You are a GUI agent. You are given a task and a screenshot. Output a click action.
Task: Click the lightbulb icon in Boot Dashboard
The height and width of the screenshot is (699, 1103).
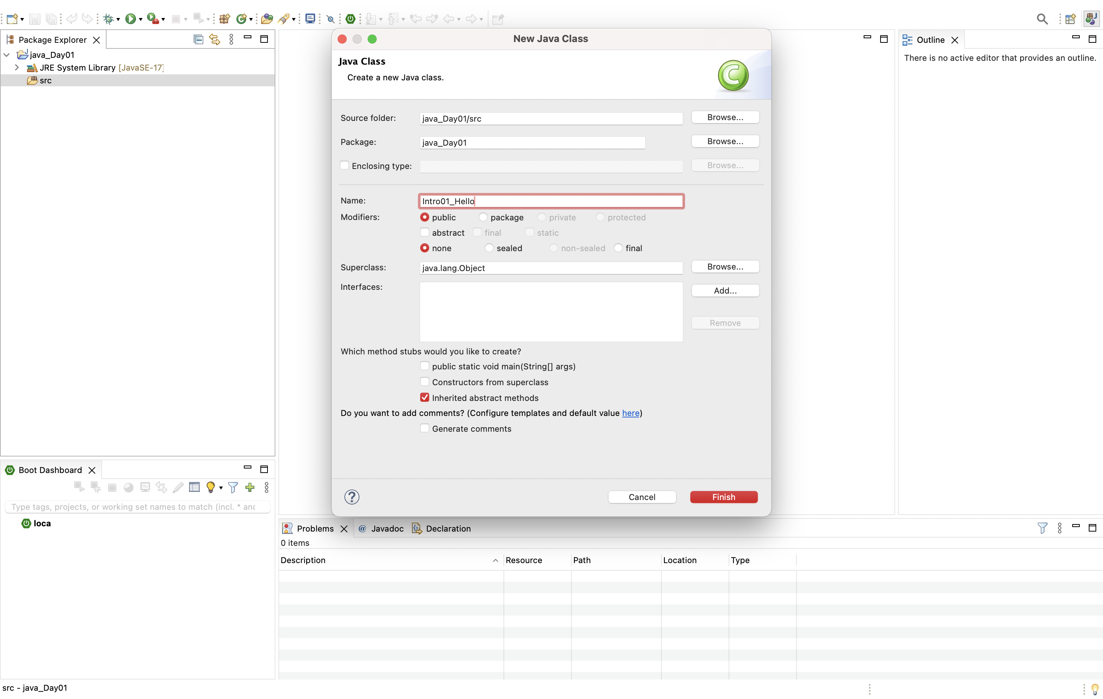pyautogui.click(x=211, y=487)
